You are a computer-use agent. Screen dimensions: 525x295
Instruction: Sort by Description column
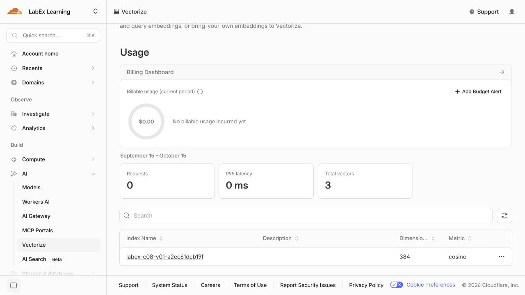(x=281, y=238)
